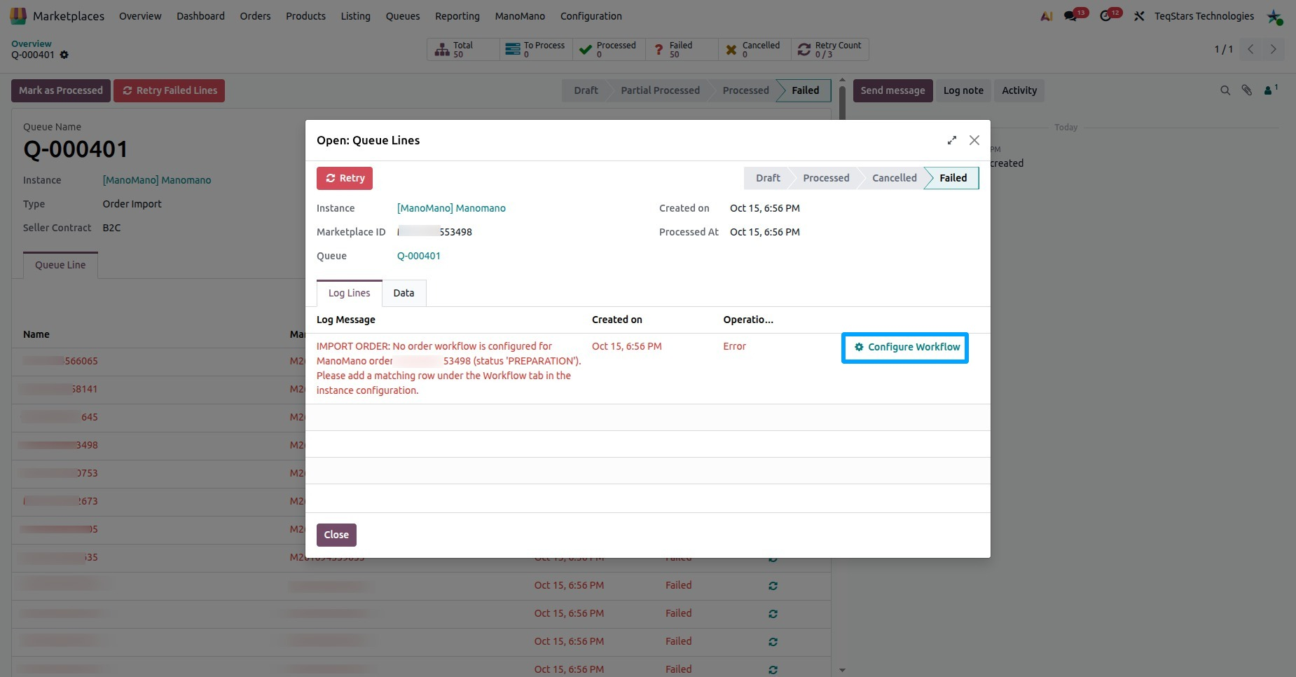The image size is (1296, 677).
Task: Click the chatter attachment paperclip icon
Action: pos(1247,90)
